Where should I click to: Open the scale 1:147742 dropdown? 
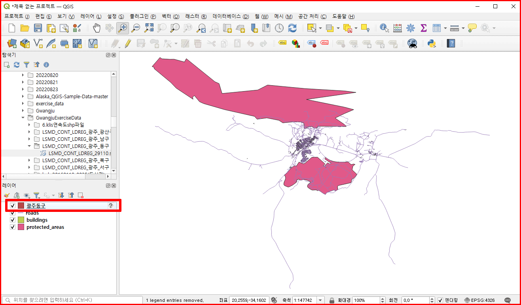click(x=320, y=300)
